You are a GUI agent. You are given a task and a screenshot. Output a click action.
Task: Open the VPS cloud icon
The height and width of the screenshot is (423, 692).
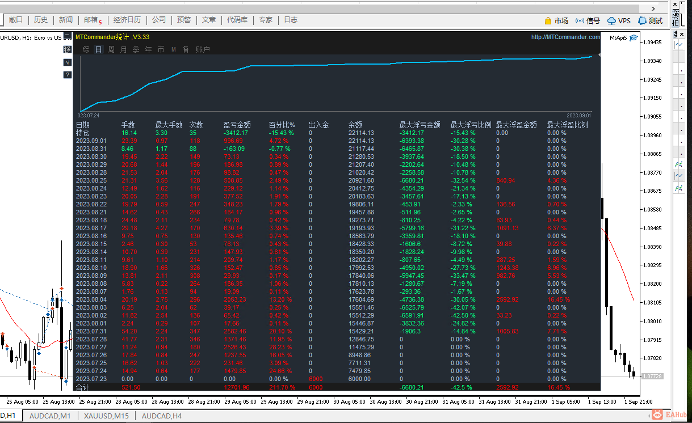click(611, 21)
